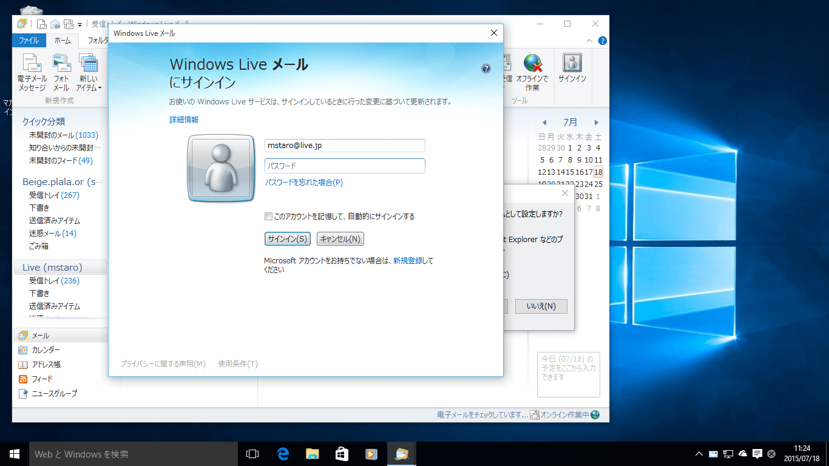Open the ファイル tab

click(x=29, y=41)
